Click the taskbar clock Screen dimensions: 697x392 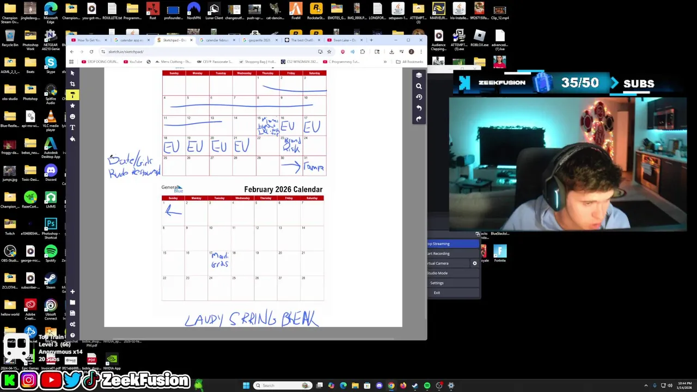(x=685, y=385)
